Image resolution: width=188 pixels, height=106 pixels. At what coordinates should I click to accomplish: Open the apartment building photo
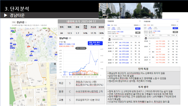(x=109, y=11)
